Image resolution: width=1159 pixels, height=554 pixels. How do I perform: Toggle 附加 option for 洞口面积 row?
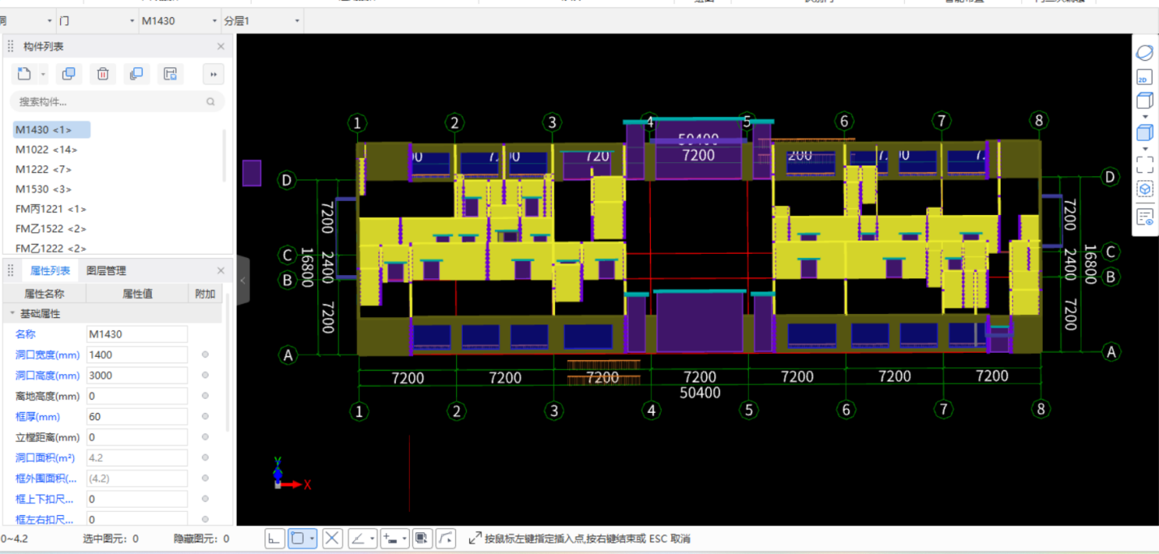pyautogui.click(x=205, y=457)
